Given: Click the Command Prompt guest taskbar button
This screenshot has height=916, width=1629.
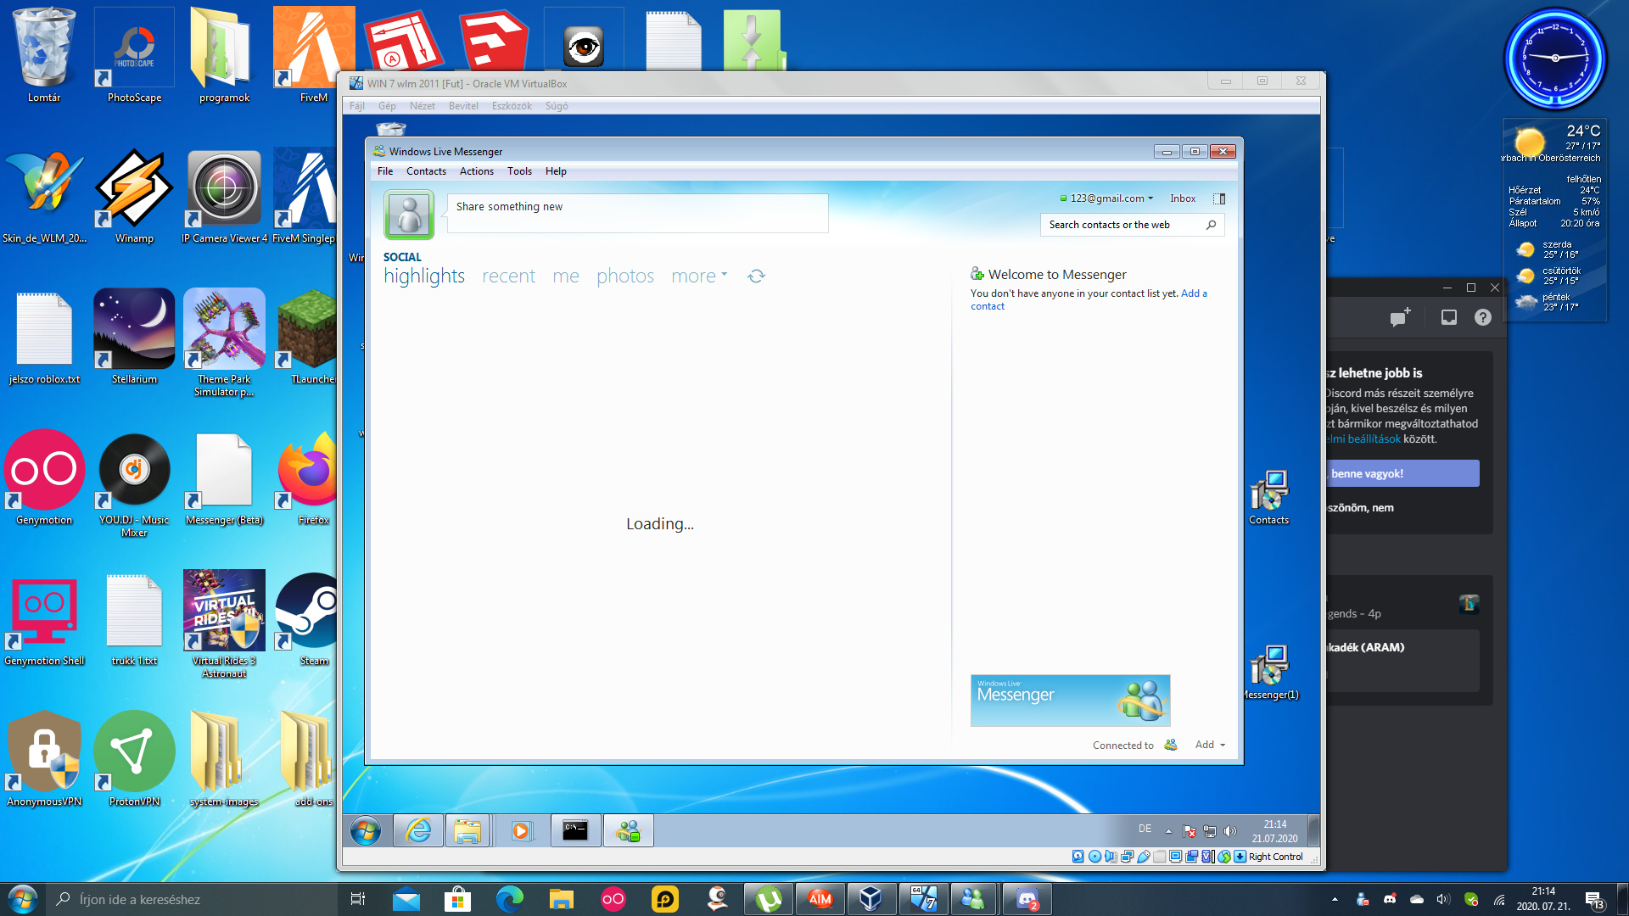Looking at the screenshot, I should coord(575,830).
